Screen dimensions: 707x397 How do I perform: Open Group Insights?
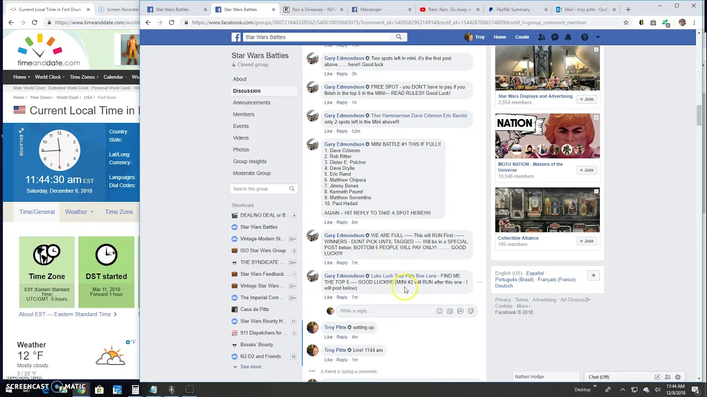pyautogui.click(x=250, y=162)
